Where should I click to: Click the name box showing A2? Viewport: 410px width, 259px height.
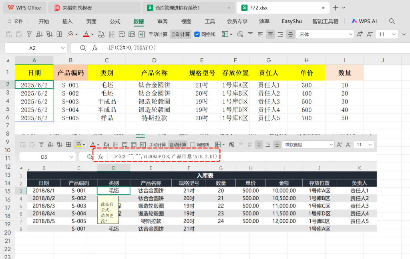click(32, 48)
